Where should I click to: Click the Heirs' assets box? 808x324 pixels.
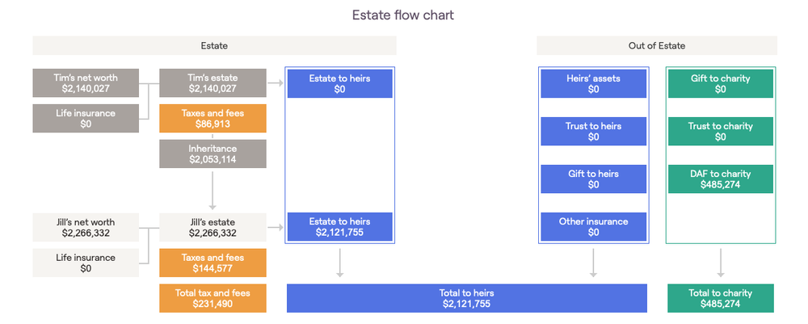tap(593, 83)
